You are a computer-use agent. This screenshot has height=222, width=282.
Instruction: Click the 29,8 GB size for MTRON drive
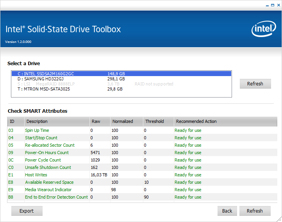pyautogui.click(x=115, y=89)
